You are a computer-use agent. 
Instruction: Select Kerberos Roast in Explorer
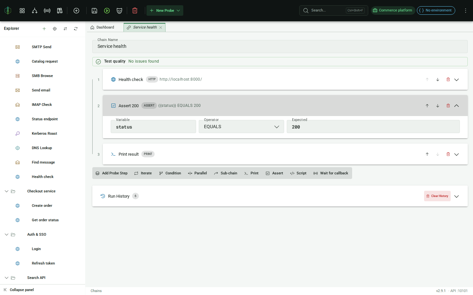tap(44, 133)
